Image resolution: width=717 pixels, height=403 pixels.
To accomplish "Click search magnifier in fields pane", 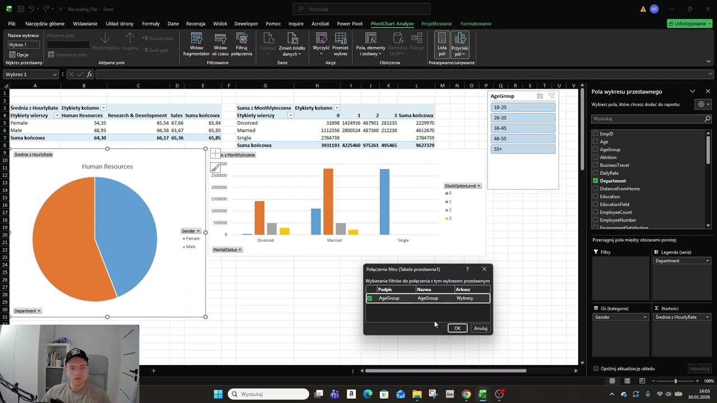I will coord(707,119).
